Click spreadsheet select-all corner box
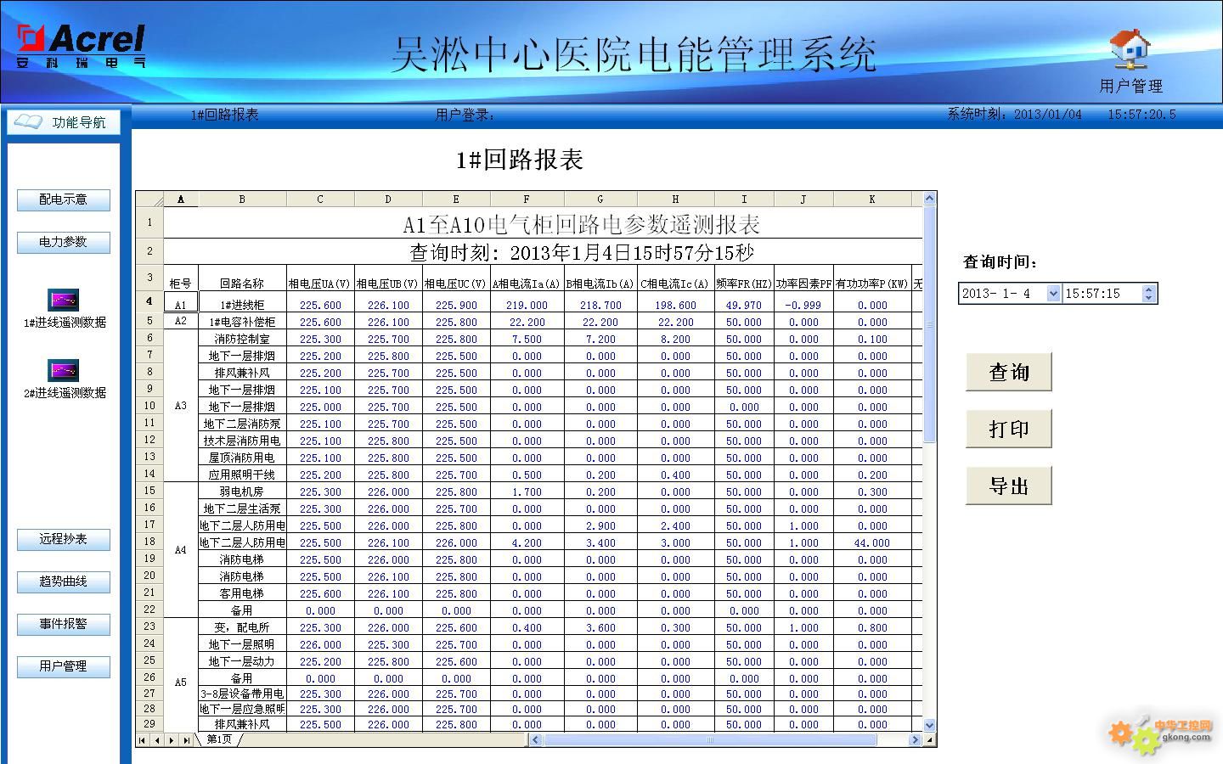The height and width of the screenshot is (764, 1223). [x=149, y=199]
